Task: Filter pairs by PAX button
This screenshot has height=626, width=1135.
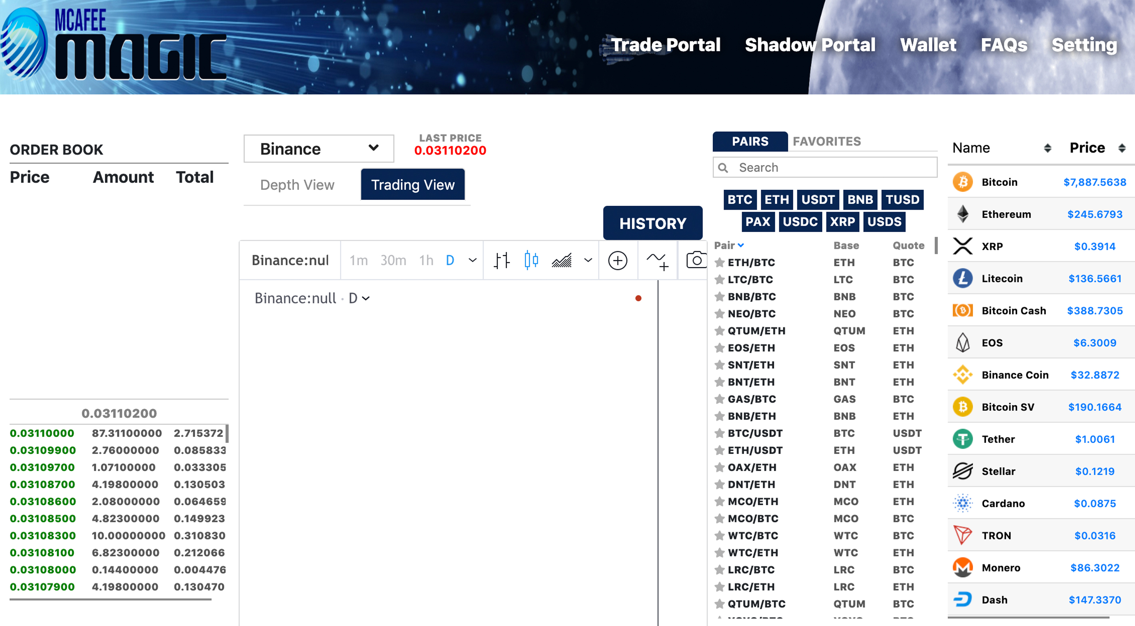Action: pos(758,221)
